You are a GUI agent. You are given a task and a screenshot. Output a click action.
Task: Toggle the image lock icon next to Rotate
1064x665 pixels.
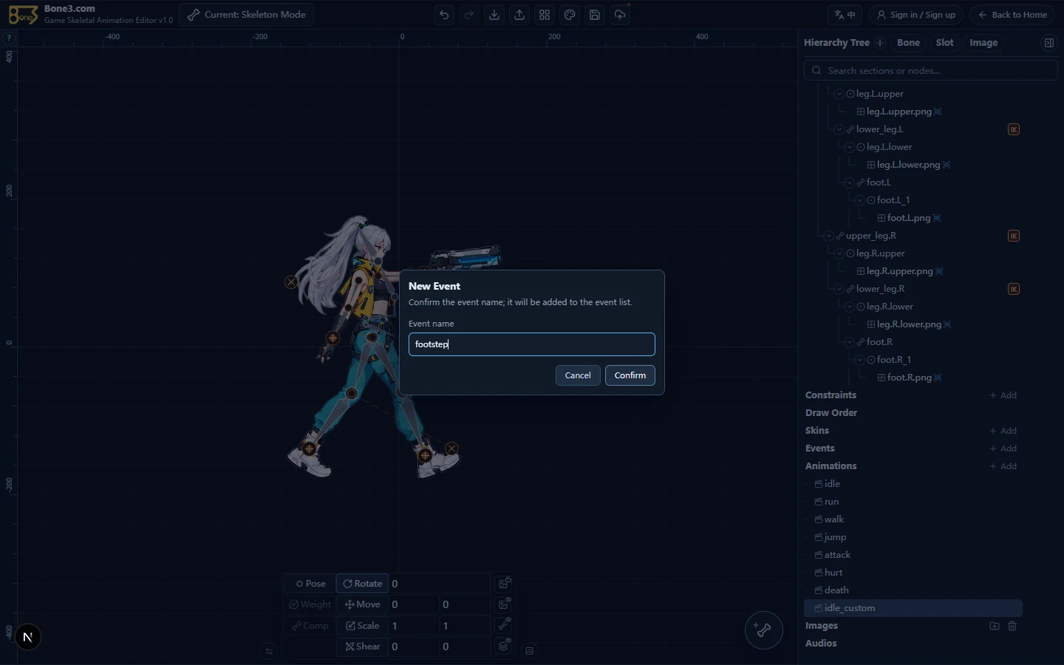tap(505, 583)
